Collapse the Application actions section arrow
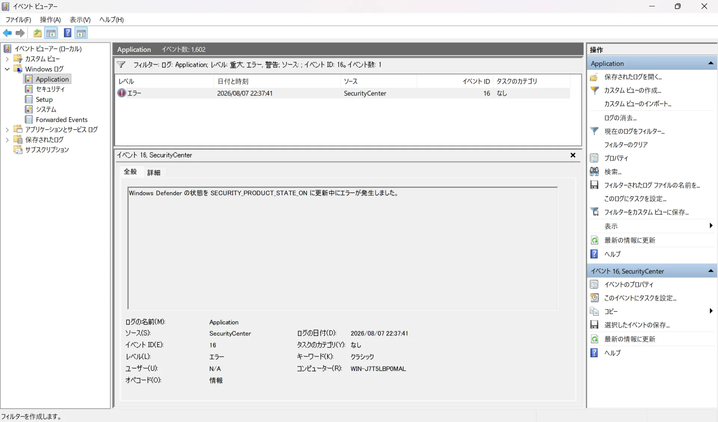718x422 pixels. 711,63
